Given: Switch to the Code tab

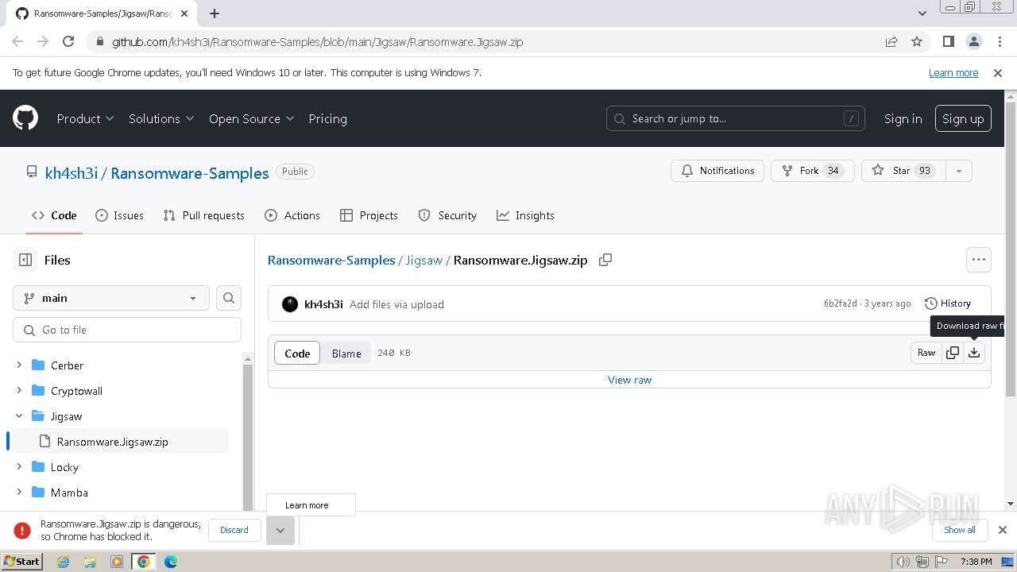Looking at the screenshot, I should click(54, 215).
